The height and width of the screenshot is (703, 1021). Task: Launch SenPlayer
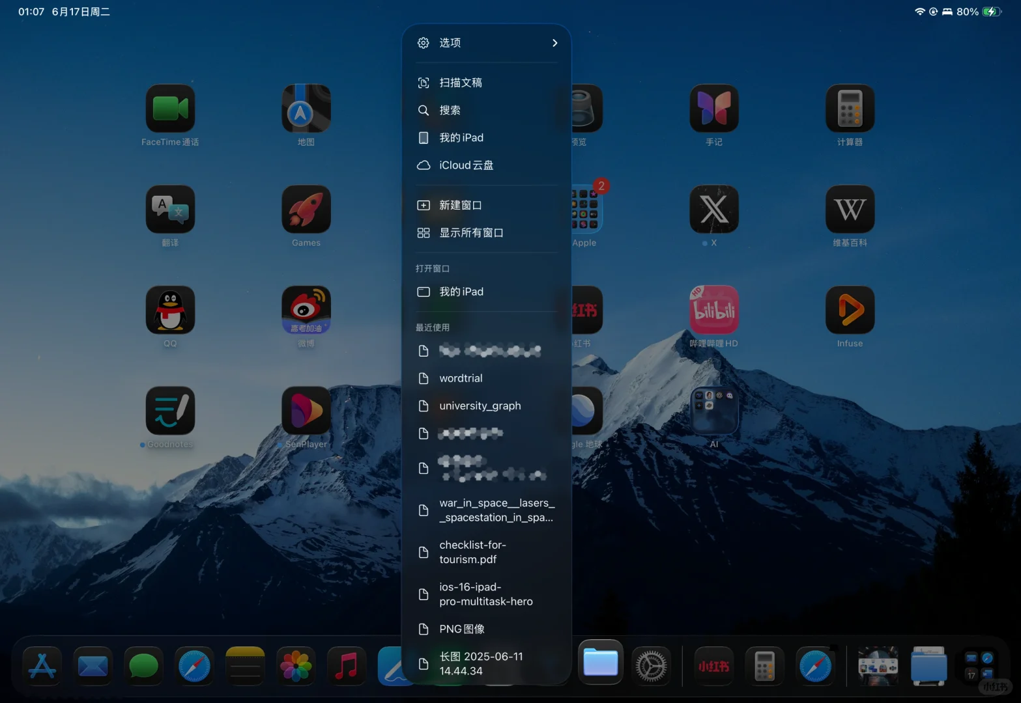click(x=306, y=411)
